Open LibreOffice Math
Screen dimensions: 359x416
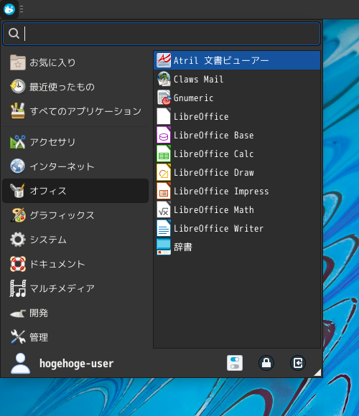click(237, 209)
